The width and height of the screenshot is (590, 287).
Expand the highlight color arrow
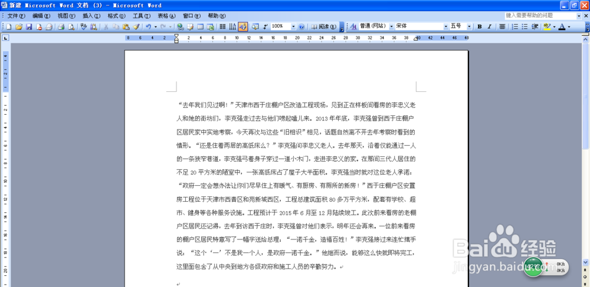click(x=554, y=26)
